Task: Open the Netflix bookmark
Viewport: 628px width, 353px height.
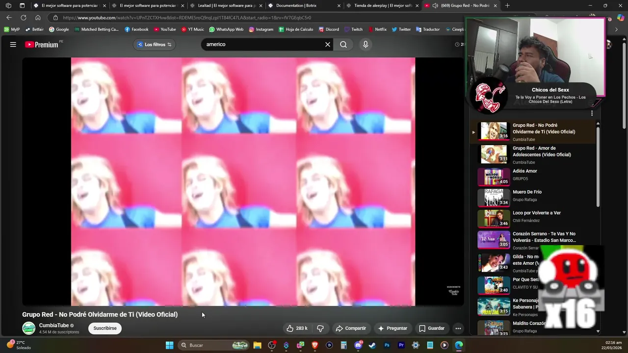Action: tap(377, 29)
